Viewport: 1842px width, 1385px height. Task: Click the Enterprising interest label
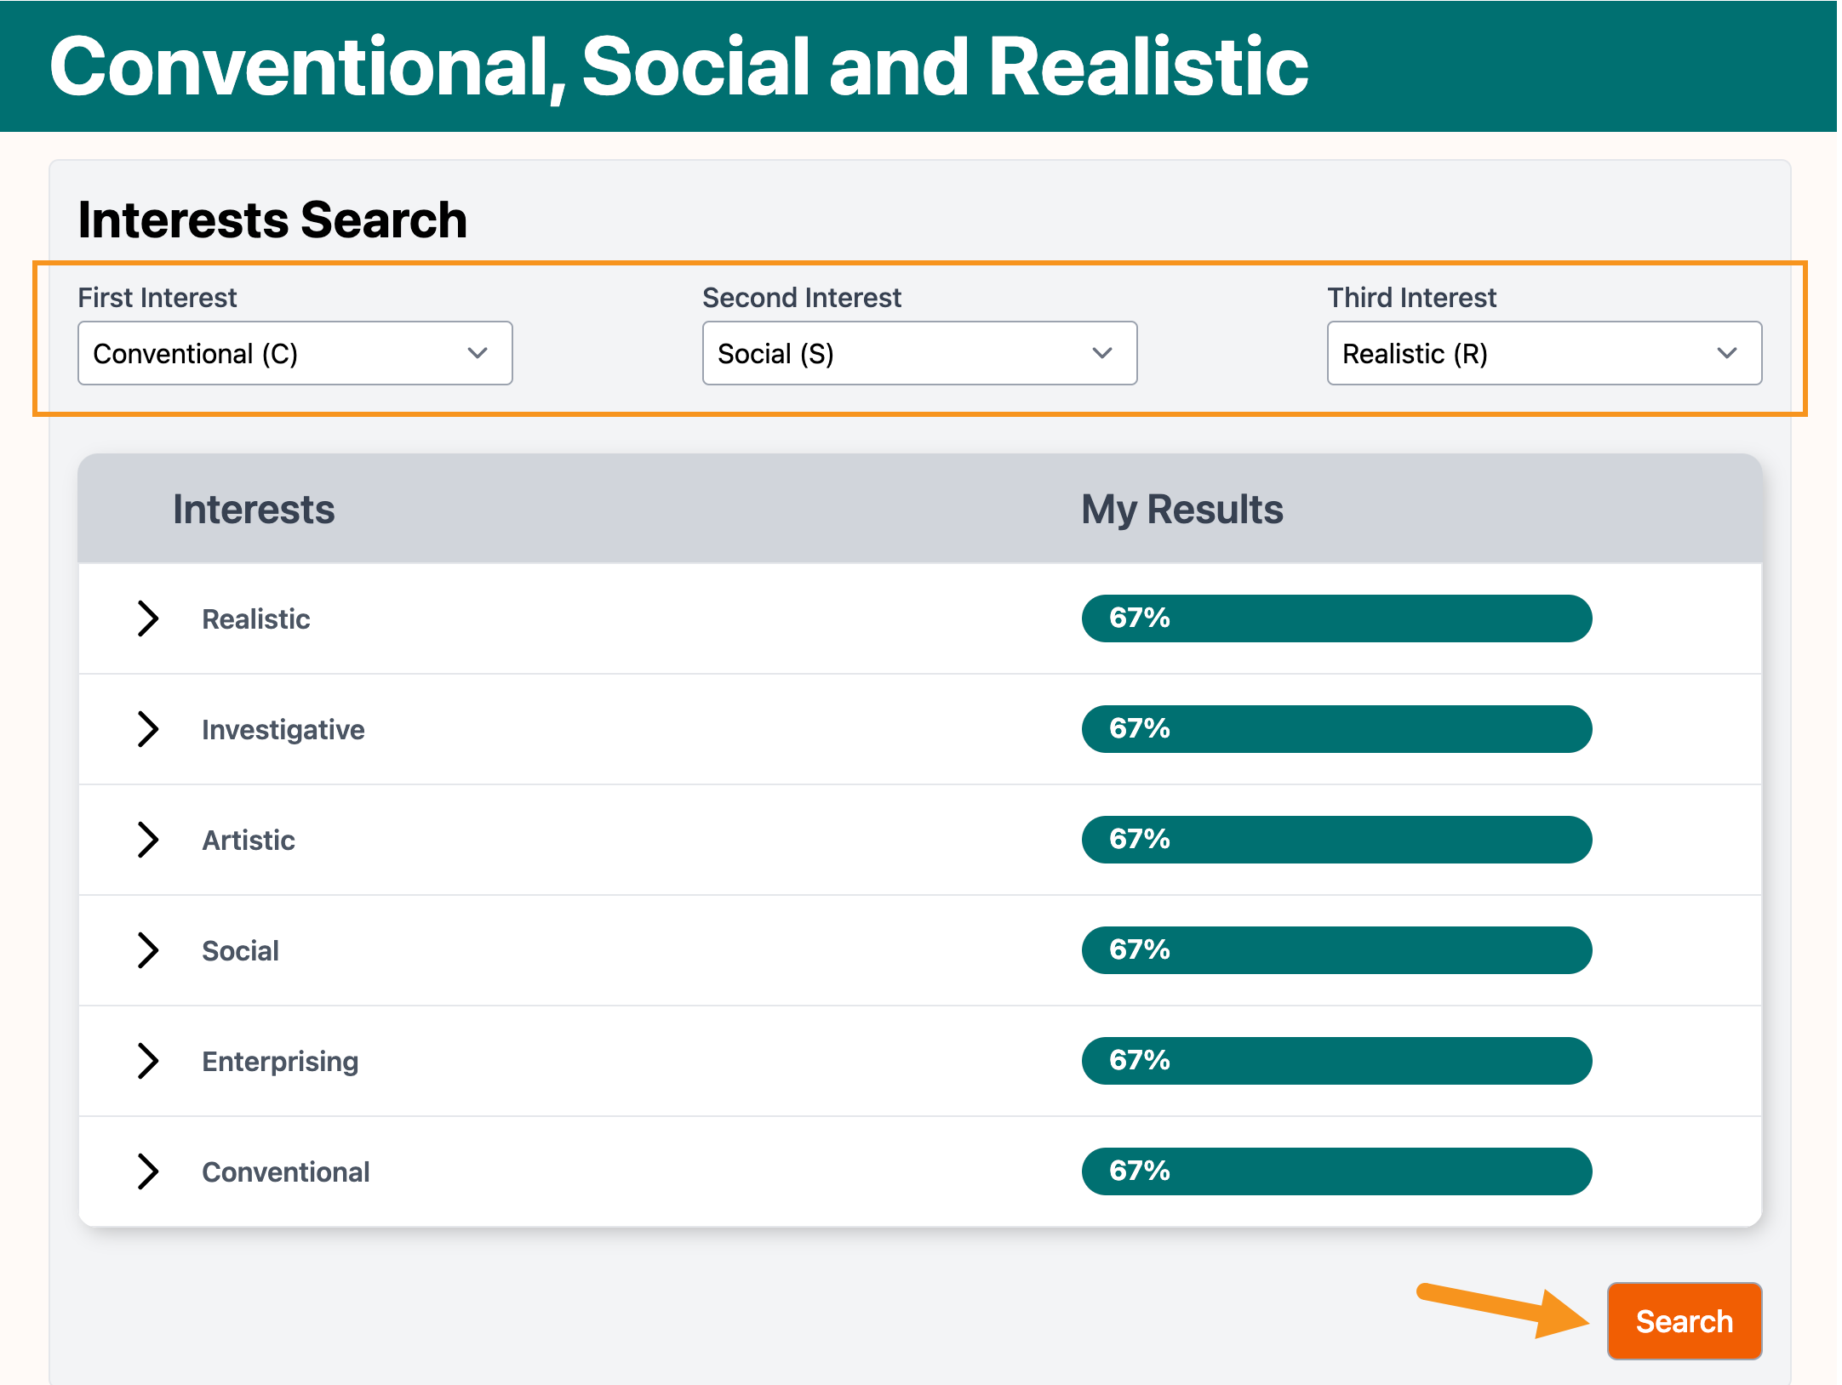[280, 1062]
